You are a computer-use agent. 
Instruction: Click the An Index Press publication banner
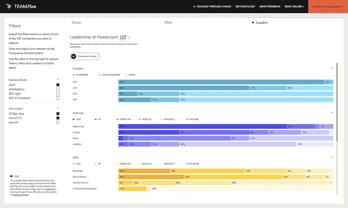(327, 6)
